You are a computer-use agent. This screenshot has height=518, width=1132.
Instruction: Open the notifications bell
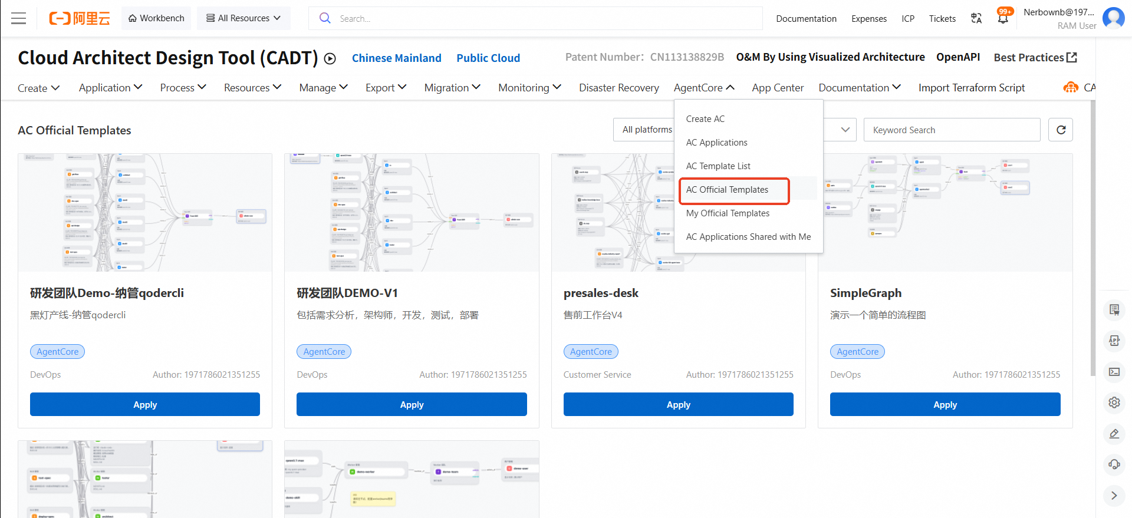pos(1003,18)
